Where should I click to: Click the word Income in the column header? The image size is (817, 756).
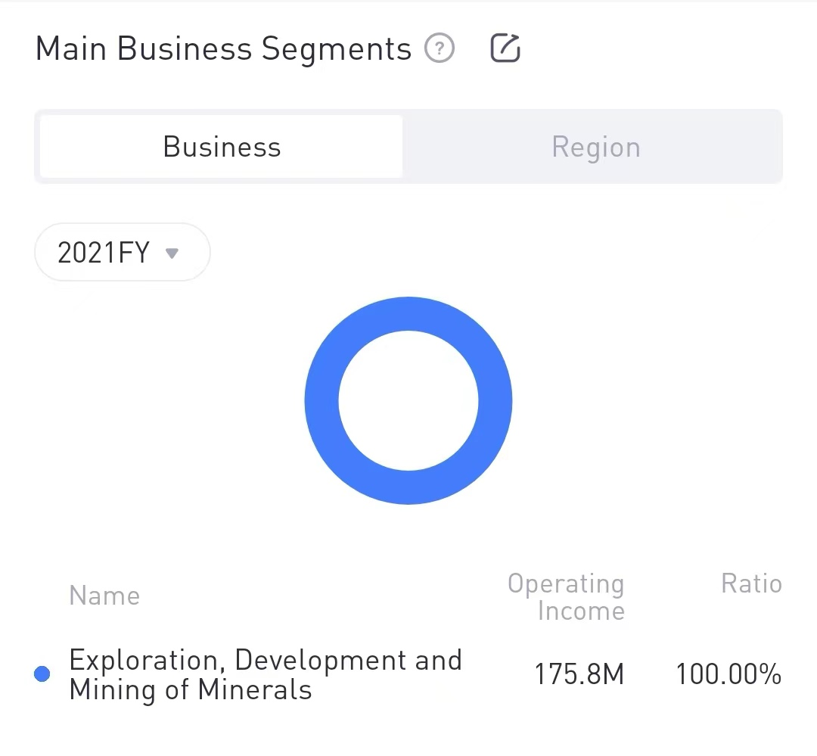pos(581,611)
